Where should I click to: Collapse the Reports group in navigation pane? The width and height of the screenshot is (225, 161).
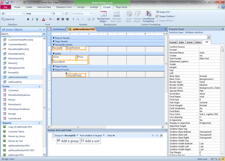tap(39, 123)
